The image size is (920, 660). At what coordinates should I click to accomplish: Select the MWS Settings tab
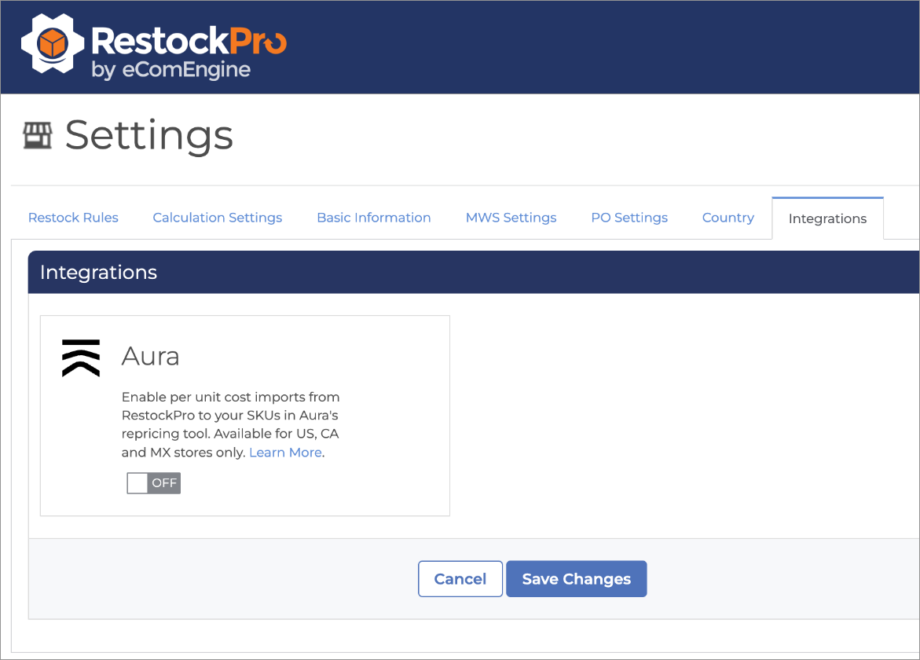pos(511,218)
